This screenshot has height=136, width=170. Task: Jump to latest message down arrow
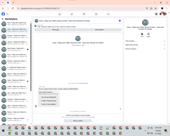(x=120, y=109)
